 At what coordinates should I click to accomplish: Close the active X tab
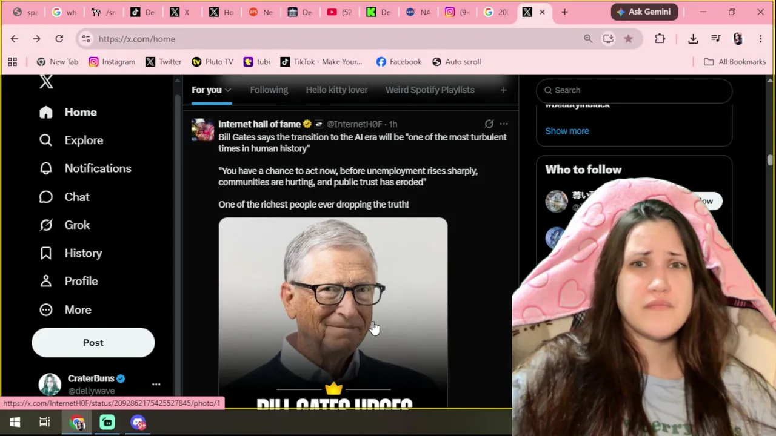tap(542, 12)
